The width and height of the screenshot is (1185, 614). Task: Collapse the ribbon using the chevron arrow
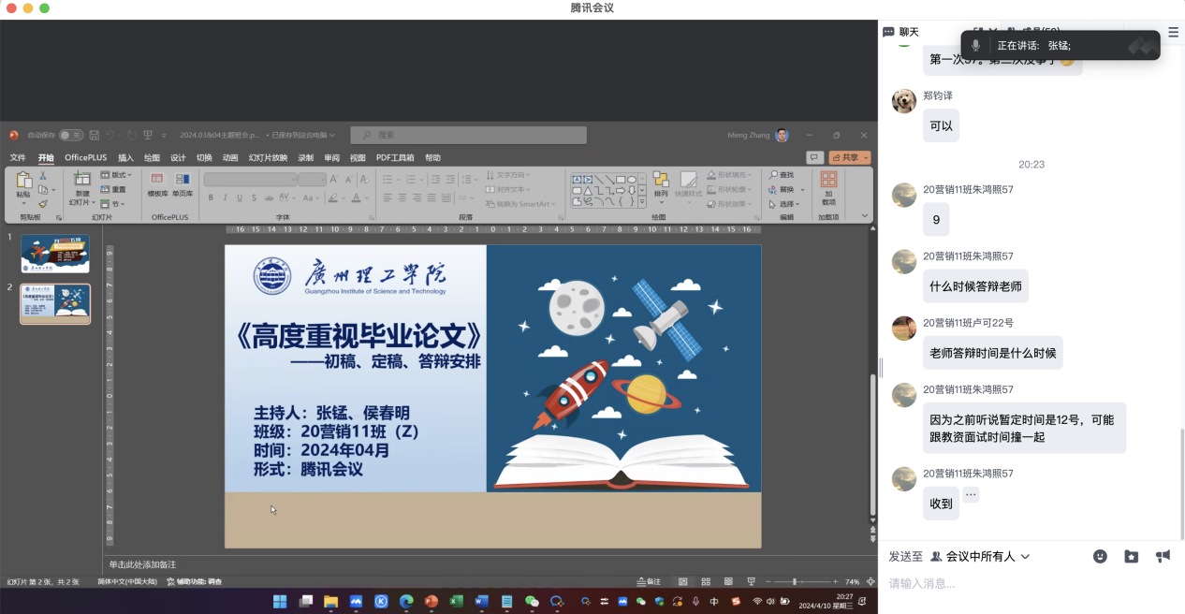(x=864, y=215)
